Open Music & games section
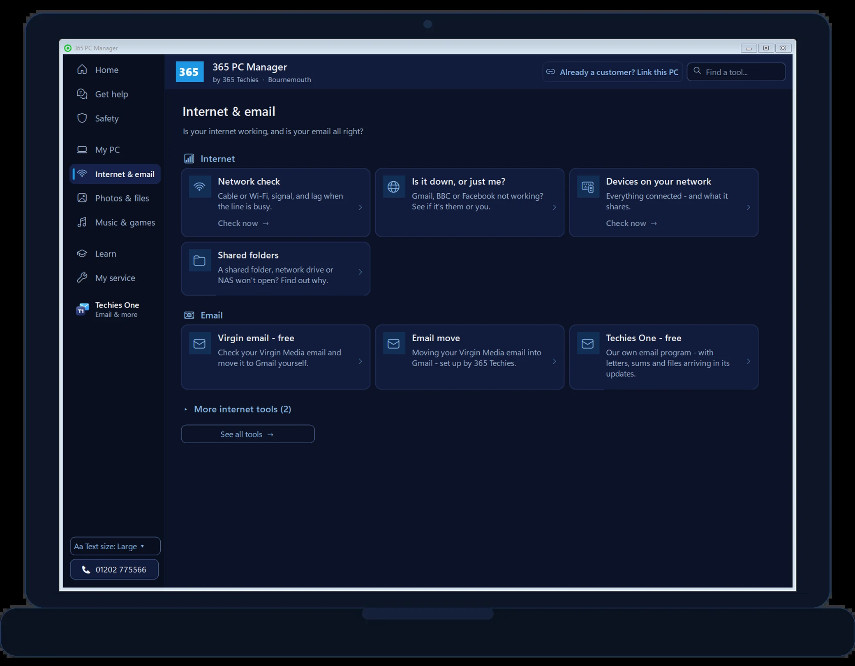The image size is (855, 666). 115,222
